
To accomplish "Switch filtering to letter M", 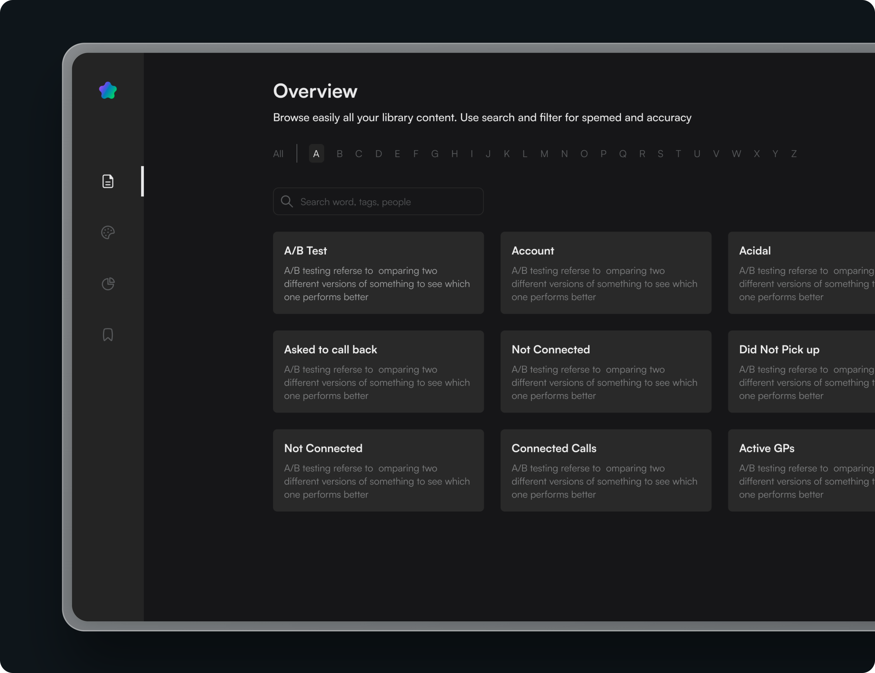I will [544, 154].
